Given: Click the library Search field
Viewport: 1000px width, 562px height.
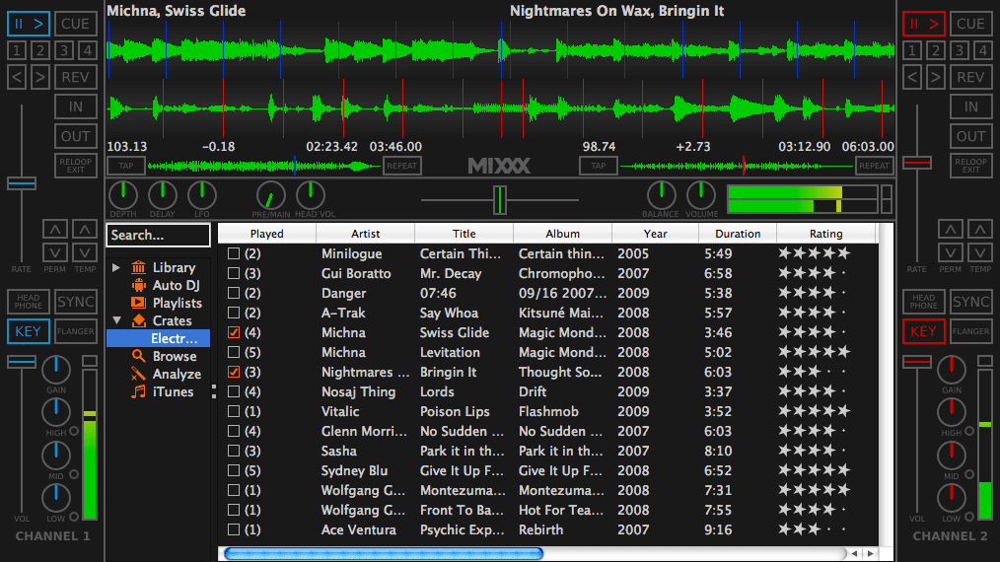Looking at the screenshot, I should (158, 235).
